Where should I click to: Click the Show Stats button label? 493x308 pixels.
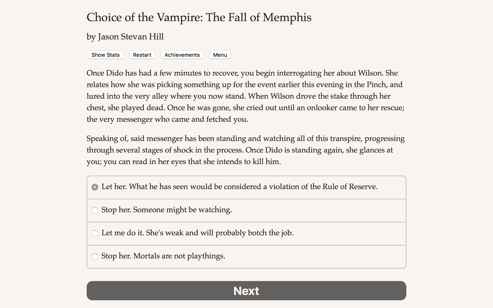105,55
